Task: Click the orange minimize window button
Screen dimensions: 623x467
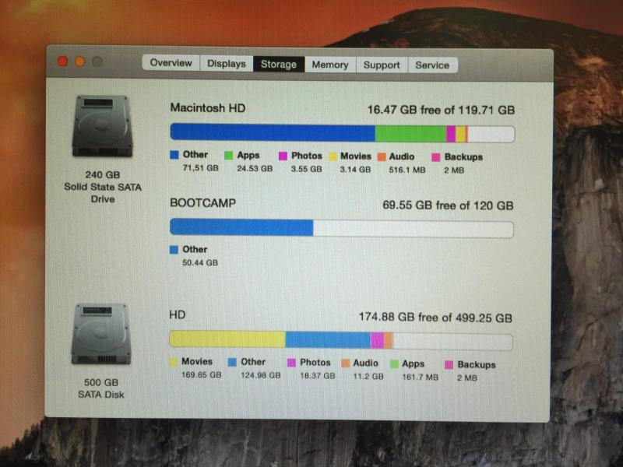Action: click(x=80, y=61)
